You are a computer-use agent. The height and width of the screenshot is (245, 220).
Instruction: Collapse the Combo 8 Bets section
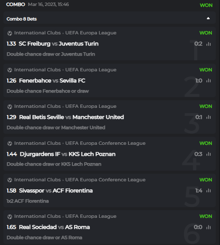point(208,18)
